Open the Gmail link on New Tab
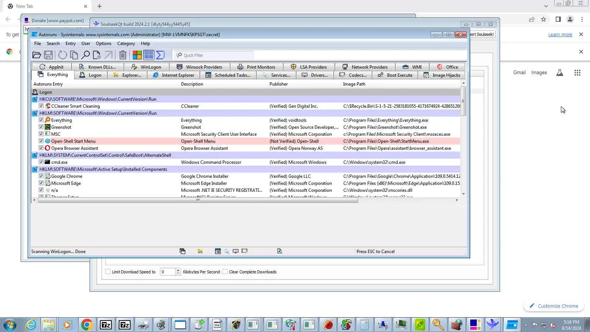Screen dimensions: 590x332 tap(519, 73)
